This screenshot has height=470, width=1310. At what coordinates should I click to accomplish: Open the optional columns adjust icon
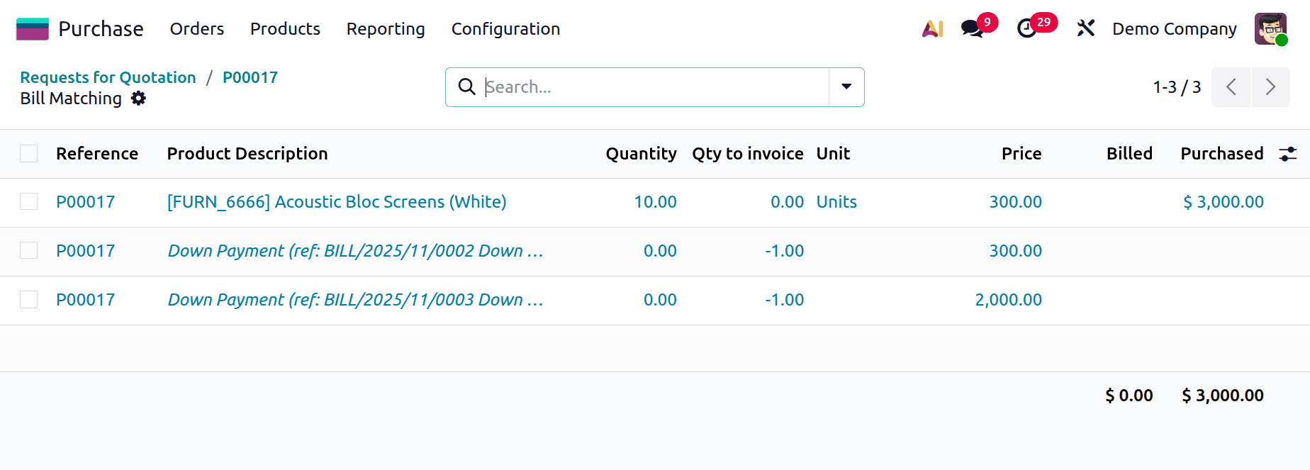(x=1288, y=154)
